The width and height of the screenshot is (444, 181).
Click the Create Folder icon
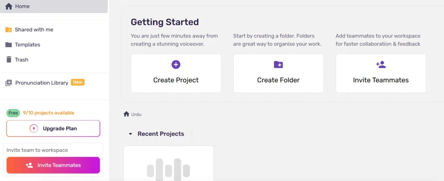(278, 65)
